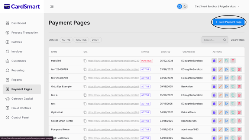Copy the URL for Opticall.AI
Image resolution: width=249 pixels, height=140 pixels.
[x=85, y=112]
